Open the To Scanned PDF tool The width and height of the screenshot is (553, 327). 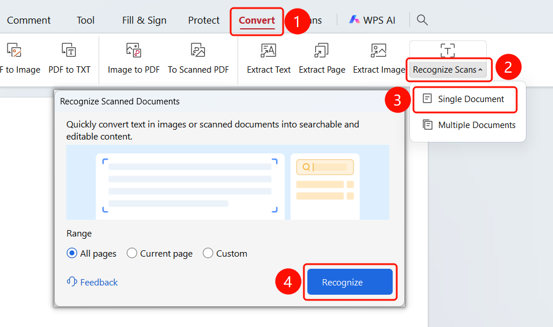tap(198, 59)
